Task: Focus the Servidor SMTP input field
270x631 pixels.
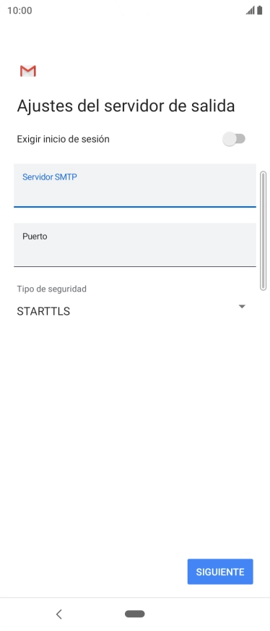Action: point(135,185)
